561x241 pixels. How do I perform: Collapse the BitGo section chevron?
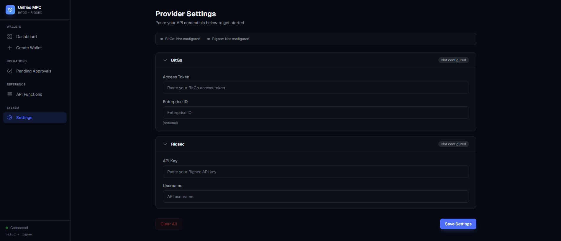coord(165,60)
